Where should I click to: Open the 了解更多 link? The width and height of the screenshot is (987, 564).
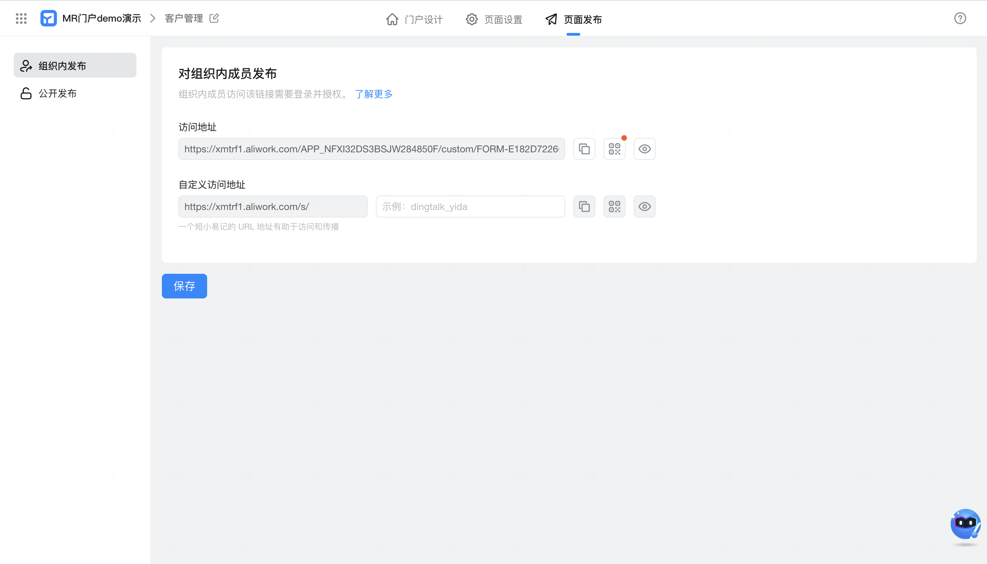point(374,94)
